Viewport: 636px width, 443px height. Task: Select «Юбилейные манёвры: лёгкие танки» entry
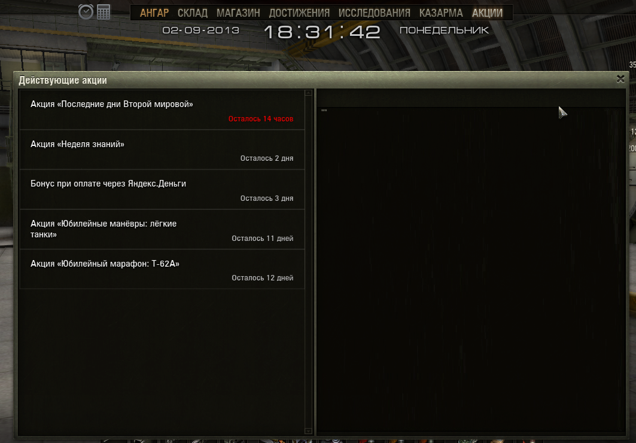click(x=162, y=230)
